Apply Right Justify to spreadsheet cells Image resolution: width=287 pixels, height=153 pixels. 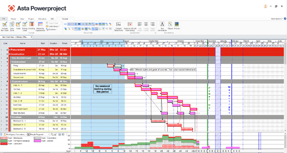click(x=152, y=27)
